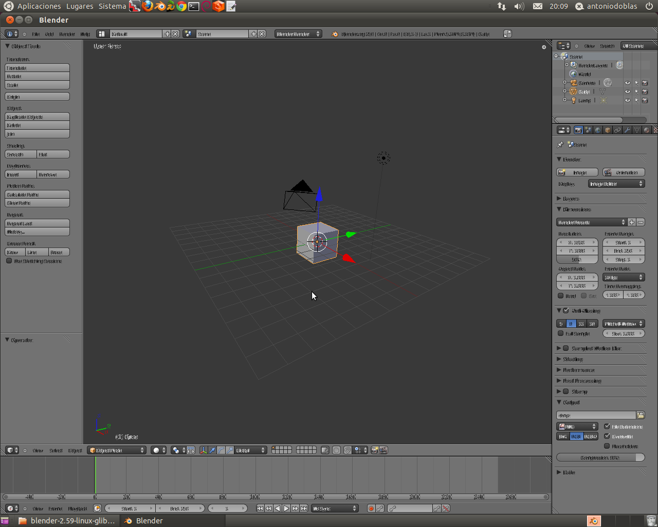Click the Compression percentage slider
658x527 pixels.
coord(600,458)
